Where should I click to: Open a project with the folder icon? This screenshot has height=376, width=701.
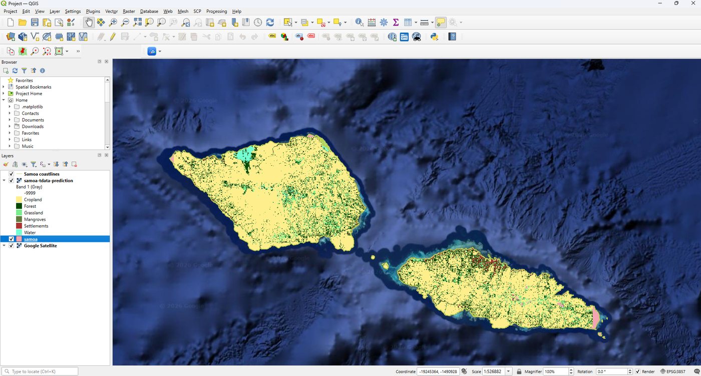[23, 22]
